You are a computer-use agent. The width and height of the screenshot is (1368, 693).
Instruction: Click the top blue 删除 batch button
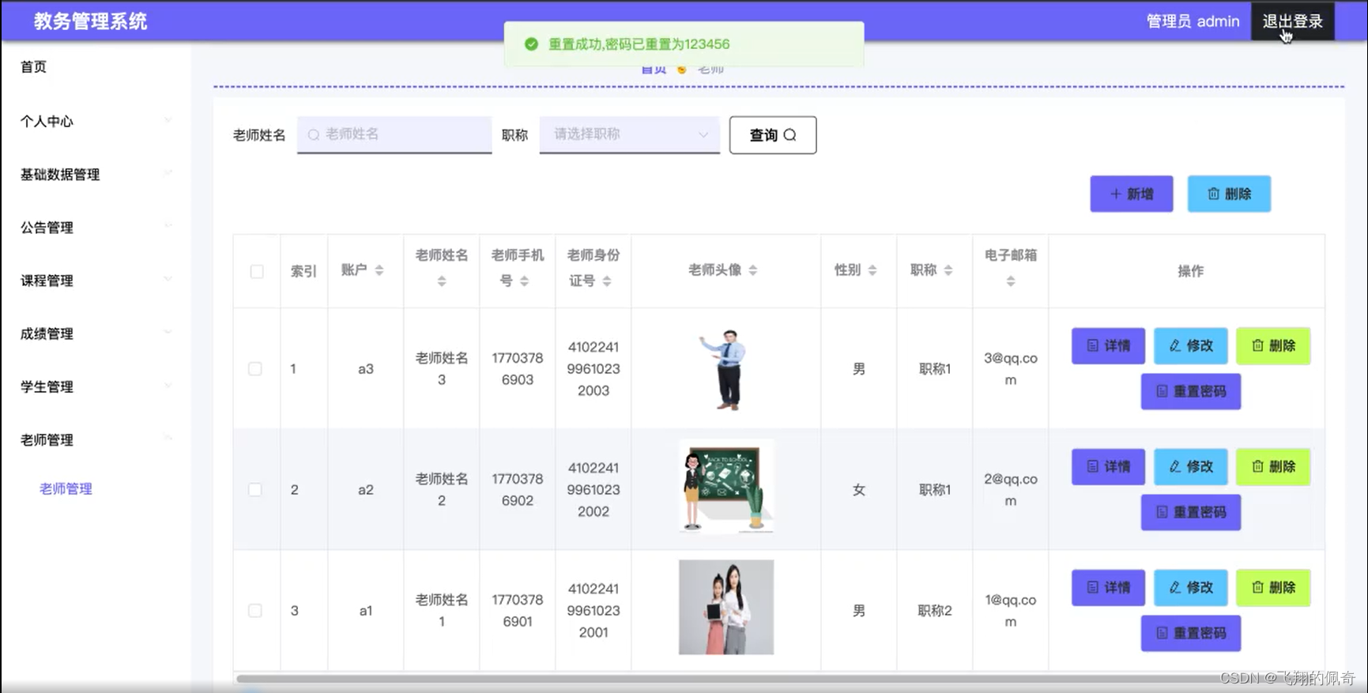click(x=1229, y=194)
